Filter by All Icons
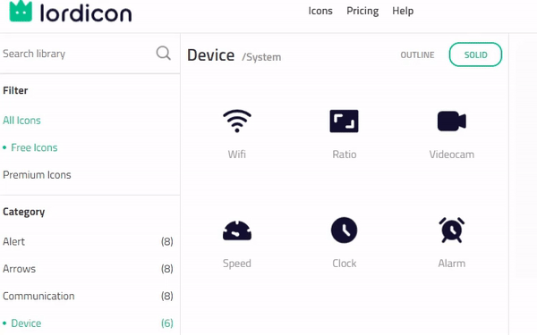Screen dimensions: 537x335 [x=21, y=121]
